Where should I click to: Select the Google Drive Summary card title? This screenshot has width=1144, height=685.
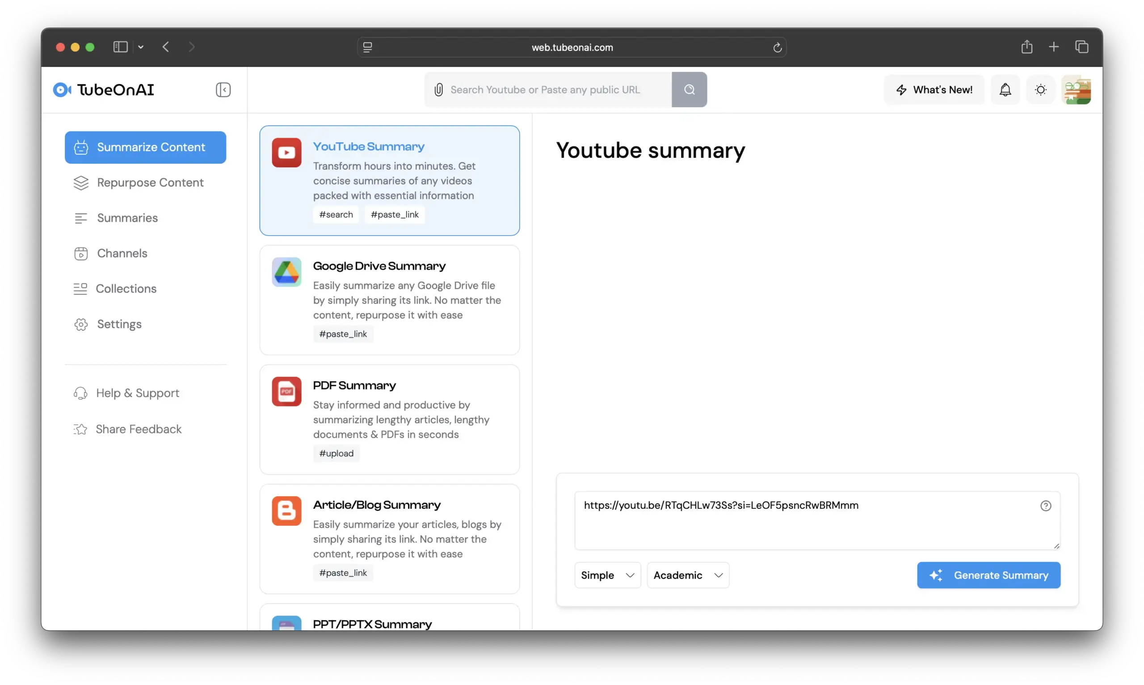pos(379,266)
